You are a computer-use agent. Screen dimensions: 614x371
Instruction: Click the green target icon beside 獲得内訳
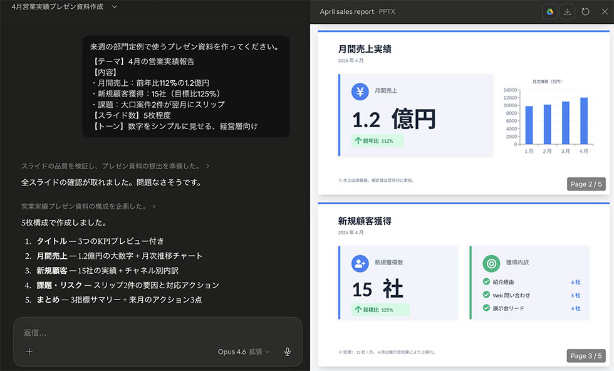491,264
